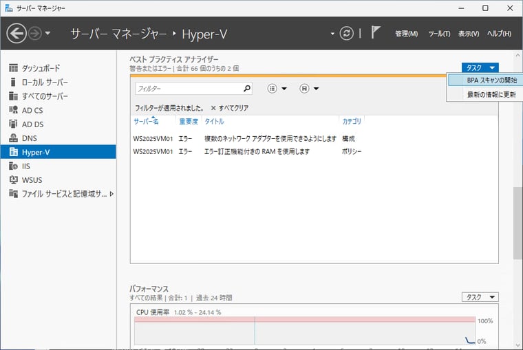
Task: Sort by タイトル column header
Action: point(215,121)
